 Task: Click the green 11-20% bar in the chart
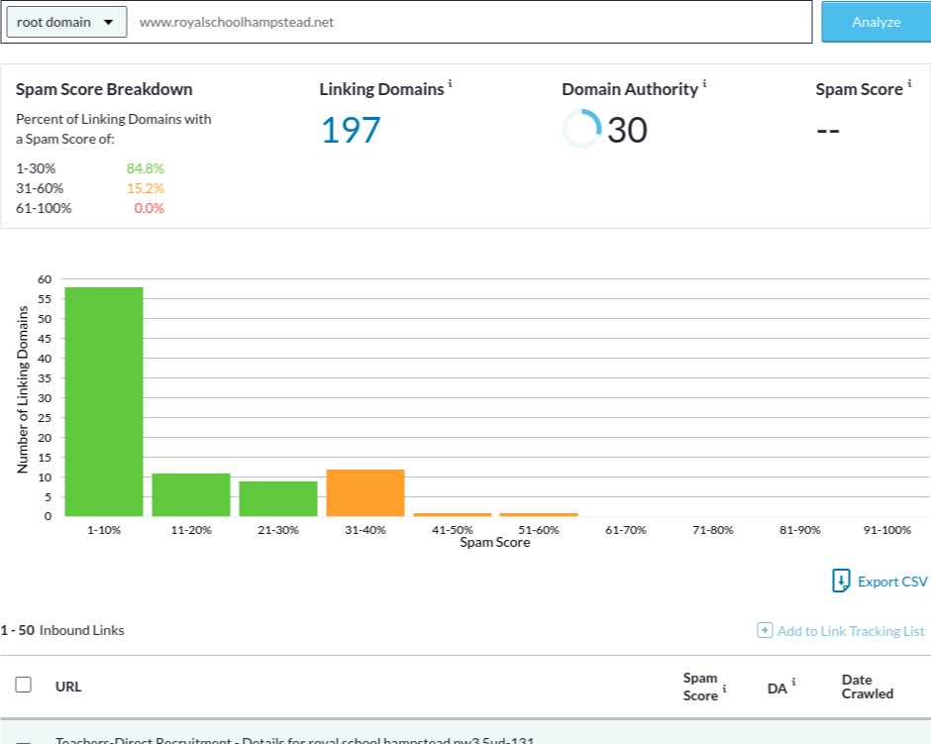[191, 494]
